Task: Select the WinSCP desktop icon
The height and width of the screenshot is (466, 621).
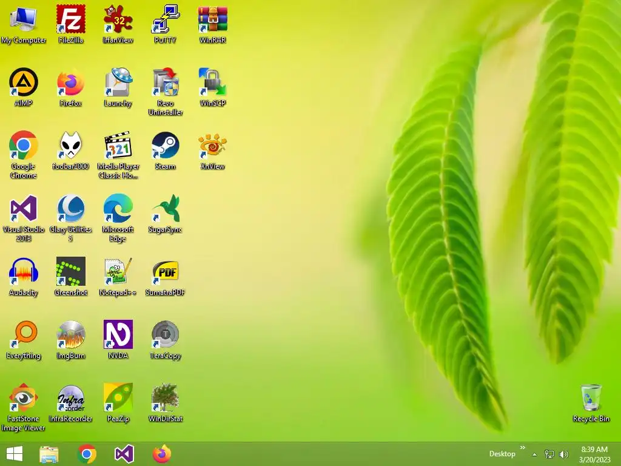Action: click(213, 87)
